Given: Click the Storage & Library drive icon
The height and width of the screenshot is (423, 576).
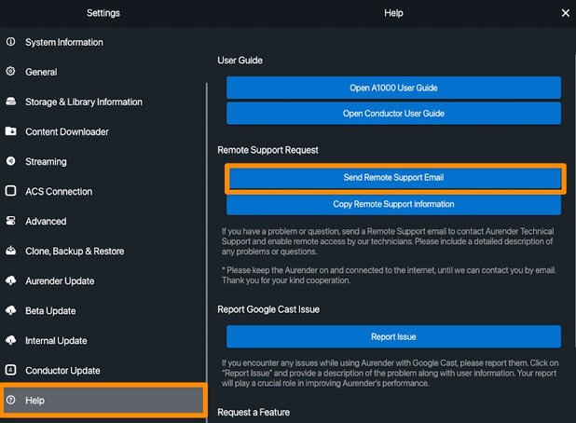Looking at the screenshot, I should coord(10,102).
